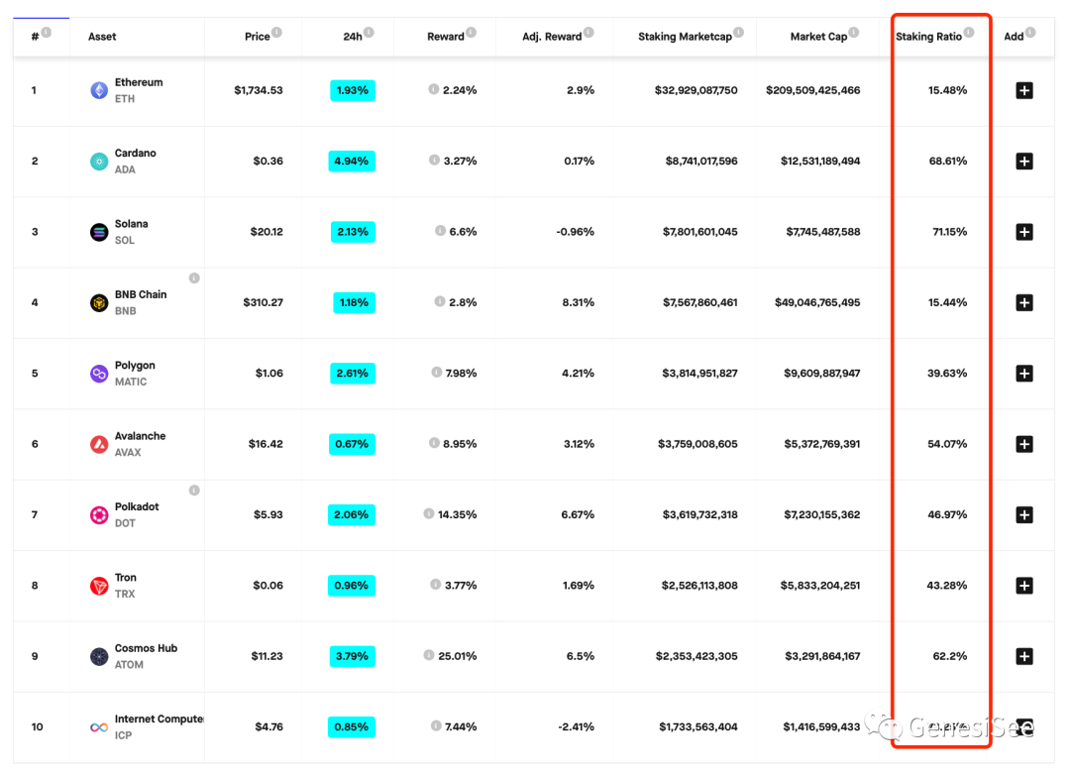Click the BNB Chain coin logo

pyautogui.click(x=99, y=302)
